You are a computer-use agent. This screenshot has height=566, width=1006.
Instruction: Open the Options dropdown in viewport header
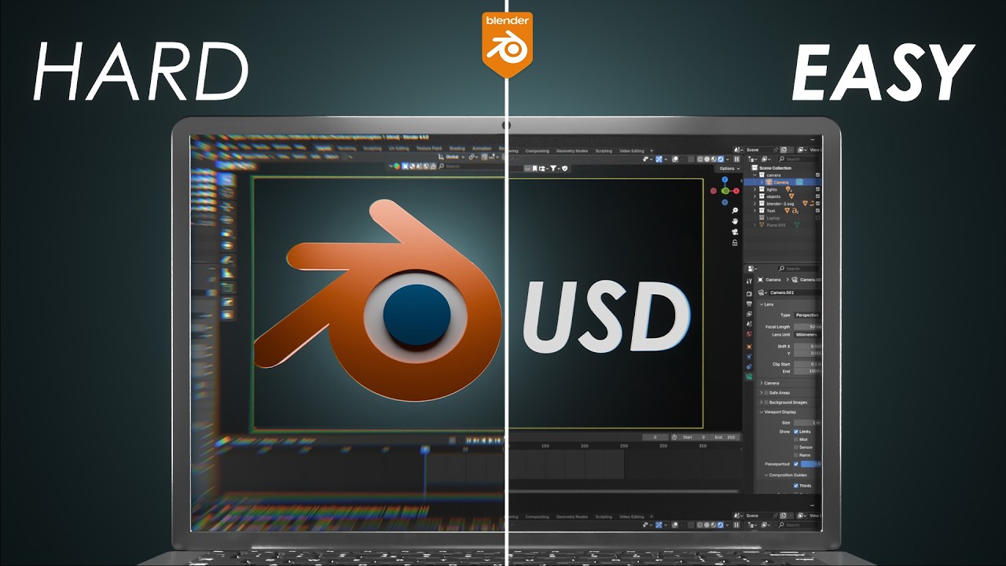click(x=729, y=168)
